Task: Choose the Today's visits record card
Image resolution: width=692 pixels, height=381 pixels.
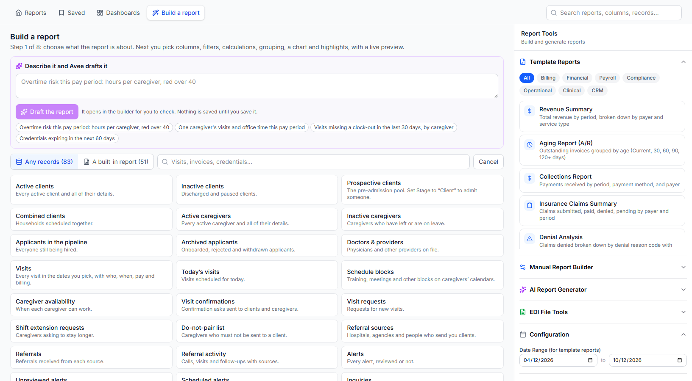Action: 257,275
